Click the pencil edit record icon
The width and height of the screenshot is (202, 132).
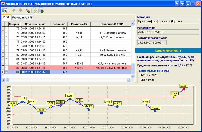pyautogui.click(x=28, y=11)
